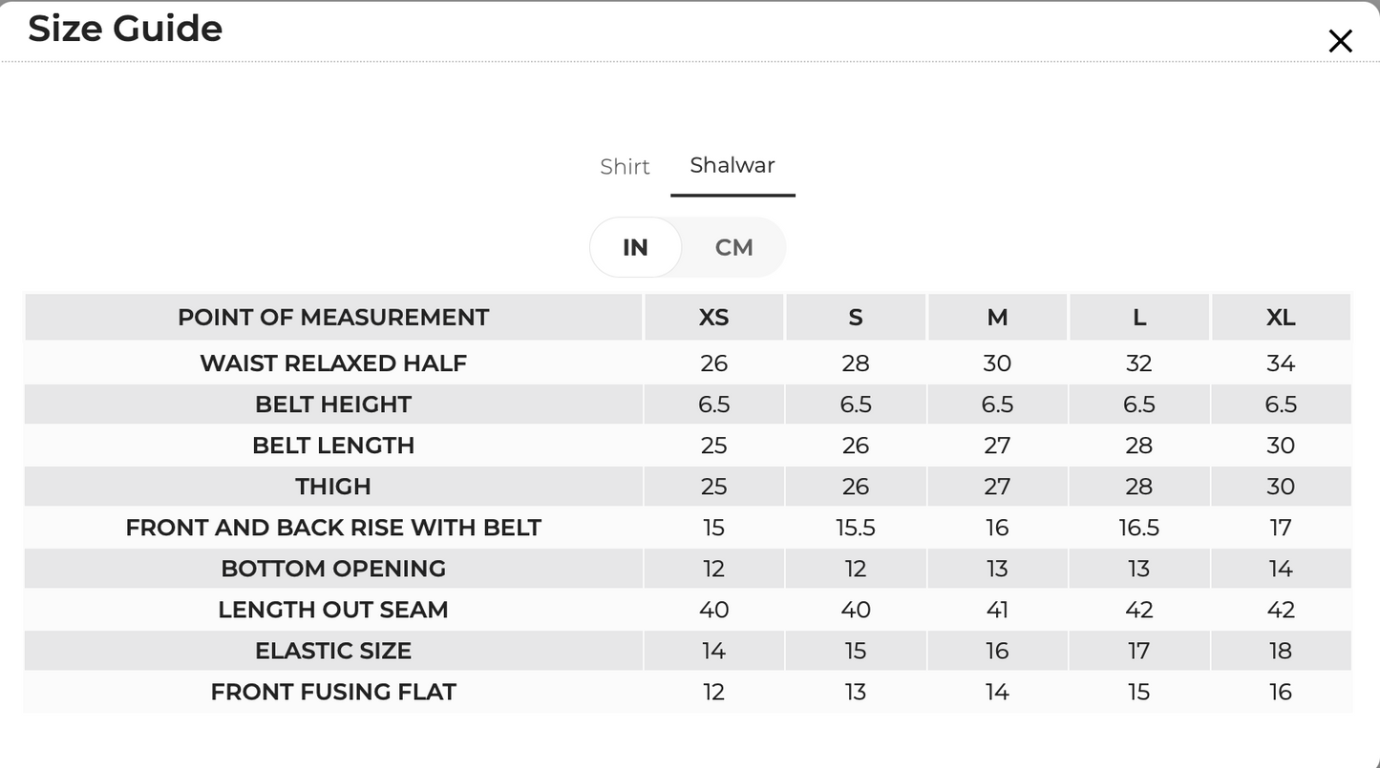
Task: Switch to the Shirt tab
Action: pos(625,166)
